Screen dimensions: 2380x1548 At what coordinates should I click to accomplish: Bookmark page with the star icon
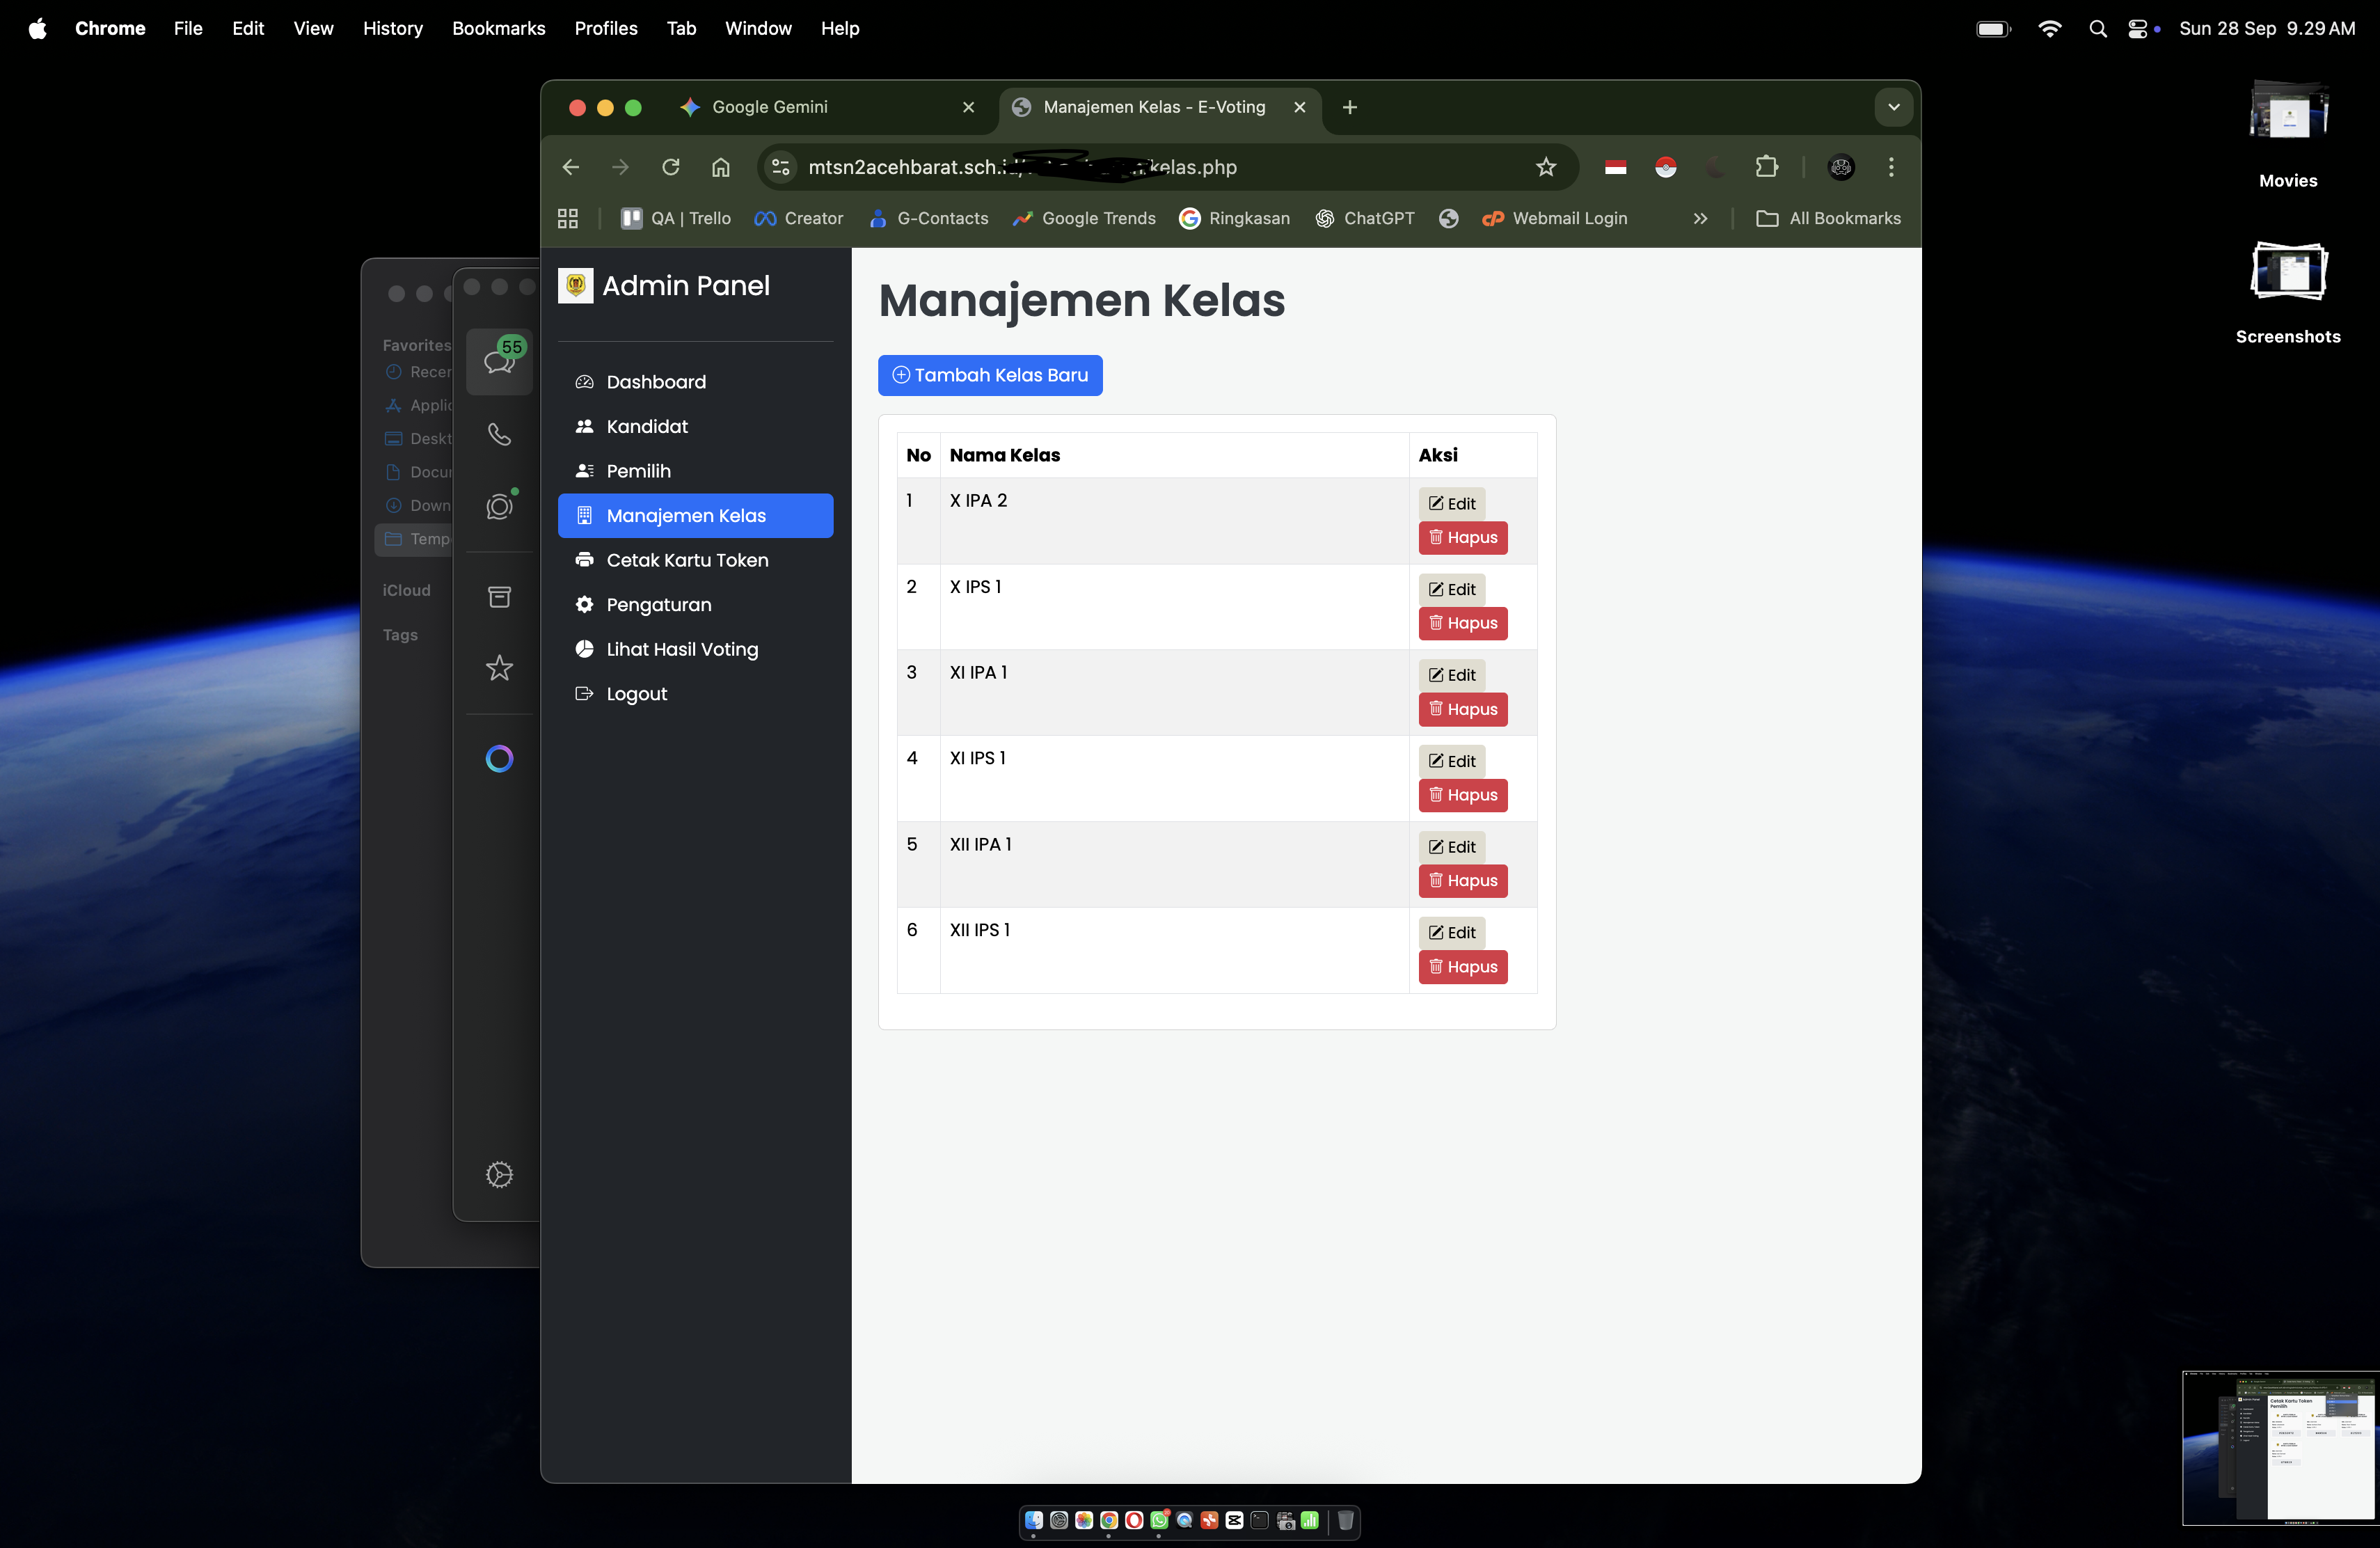[1546, 167]
